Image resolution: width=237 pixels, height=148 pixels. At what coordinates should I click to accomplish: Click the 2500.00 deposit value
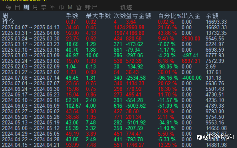click(191, 39)
